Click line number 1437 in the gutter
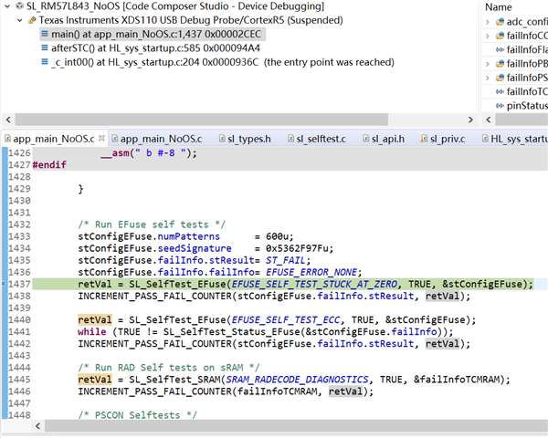This screenshot has height=438, width=548. click(19, 284)
